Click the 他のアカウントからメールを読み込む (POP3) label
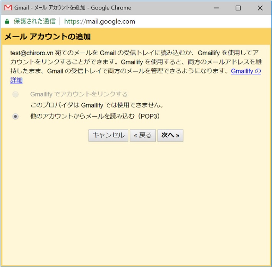Viewport: 272px width, 267px height. 95,116
